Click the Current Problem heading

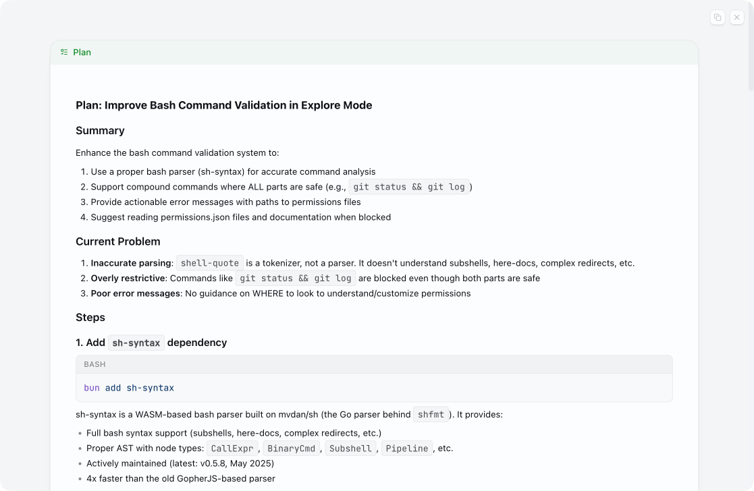118,241
